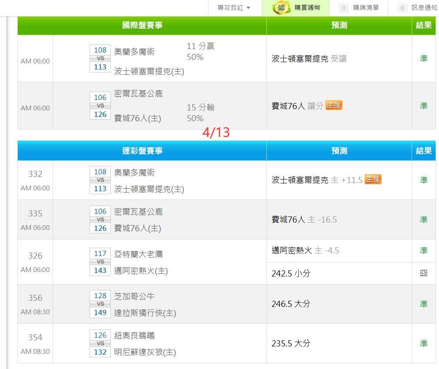Click the blue 運彩盤賽事 header
This screenshot has height=369, width=439.
142,151
